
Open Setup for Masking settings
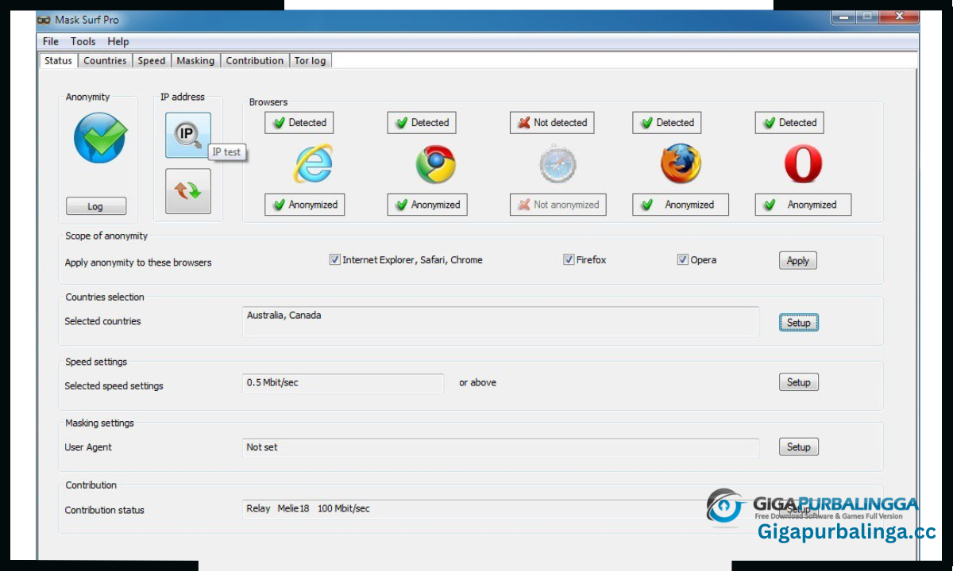pyautogui.click(x=798, y=447)
